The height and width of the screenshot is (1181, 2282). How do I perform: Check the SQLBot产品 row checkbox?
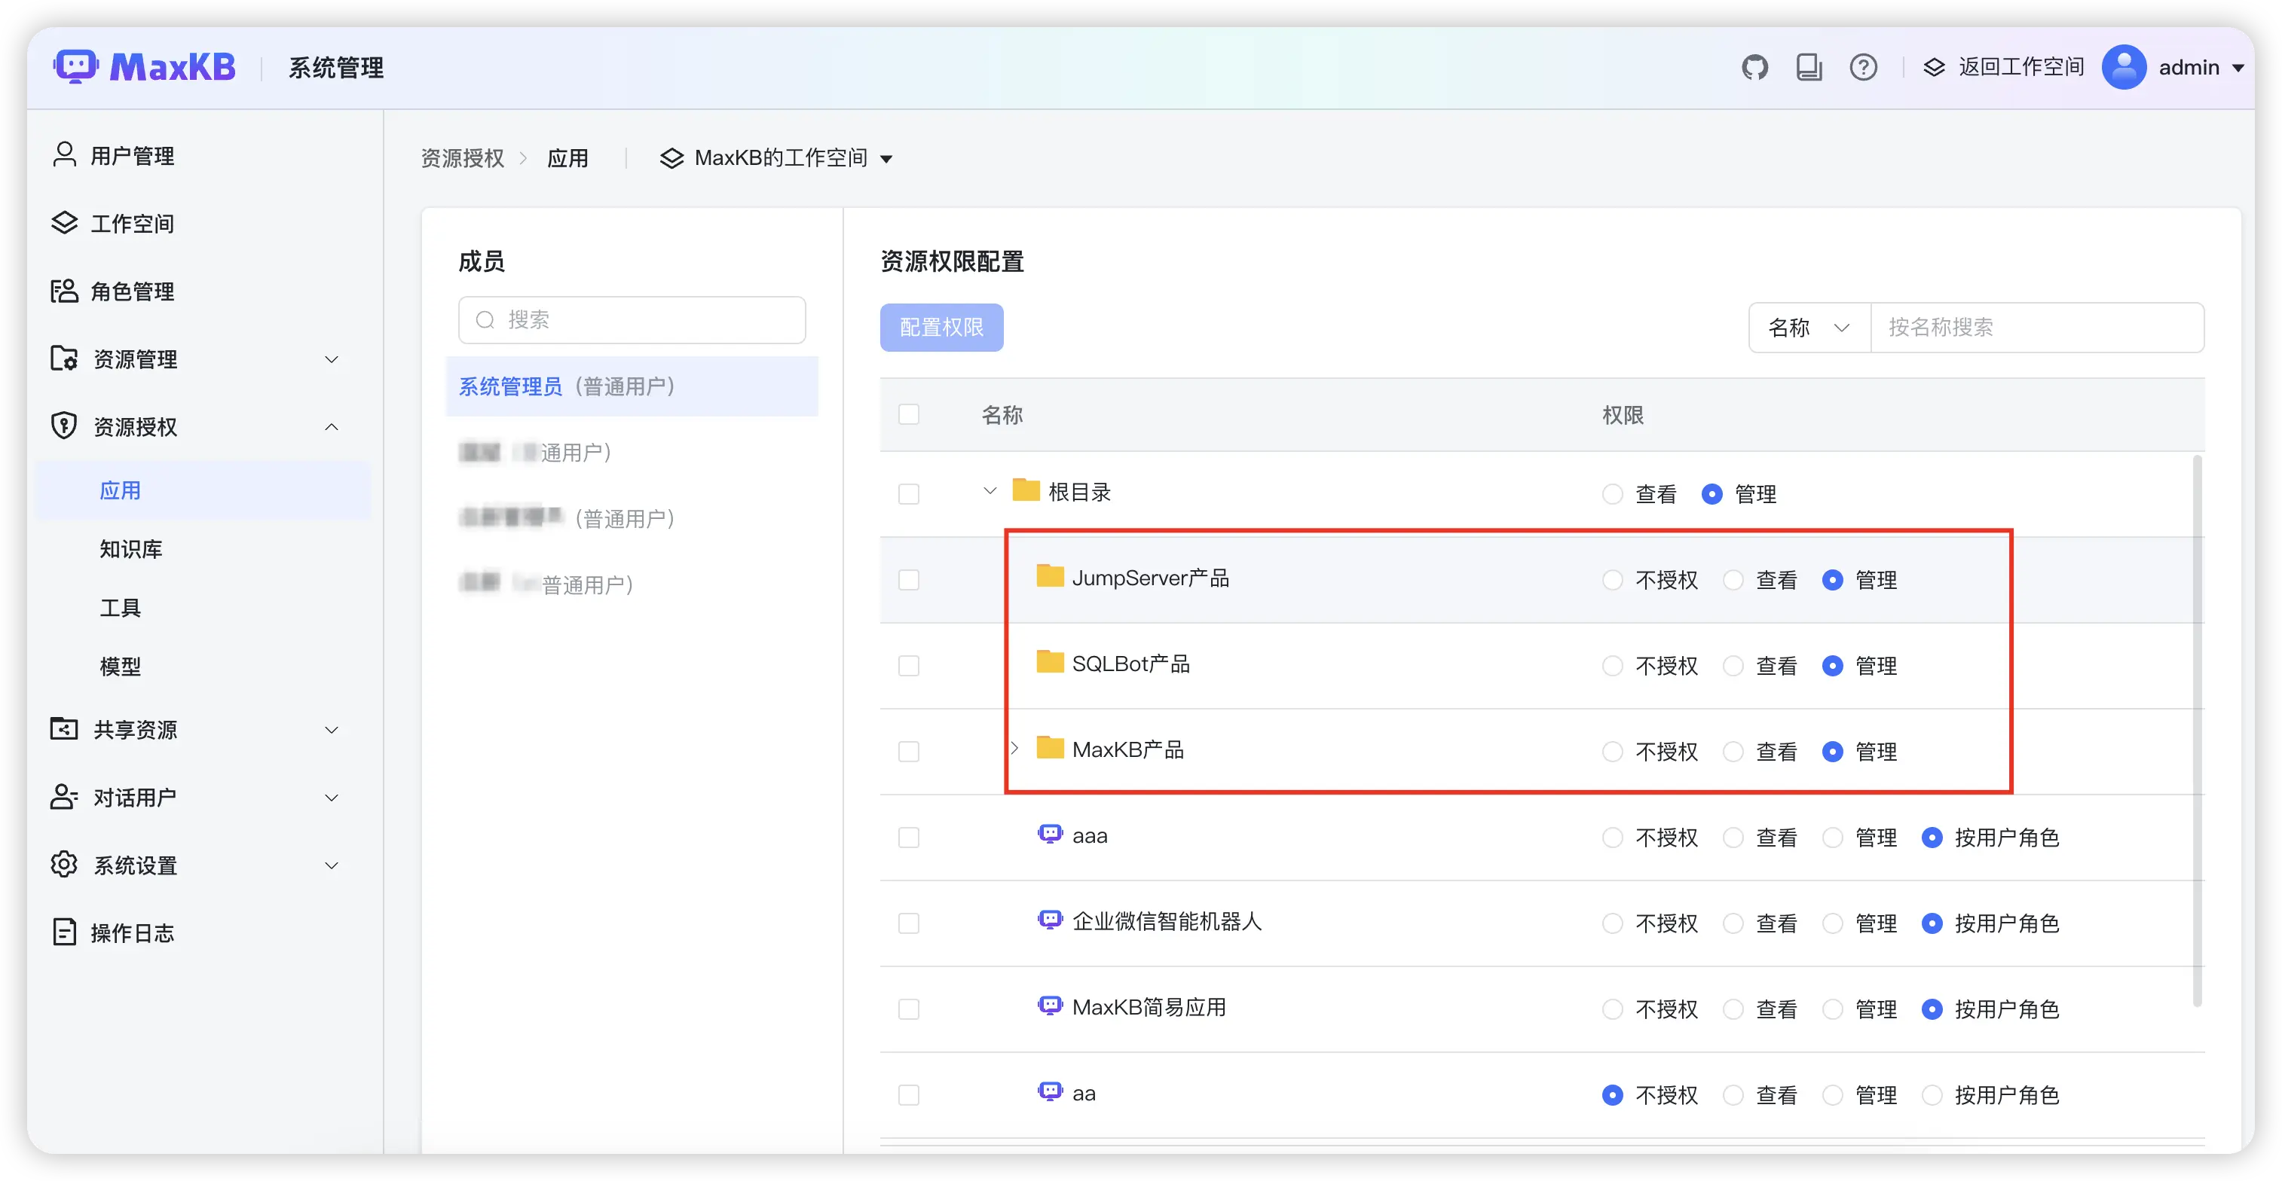[909, 666]
